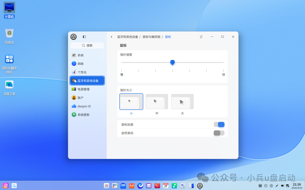This screenshot has height=190, width=305.
Task: Go back using the back arrow
Action: click(112, 37)
